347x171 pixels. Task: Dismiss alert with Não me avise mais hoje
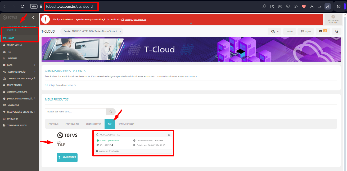click(333, 19)
